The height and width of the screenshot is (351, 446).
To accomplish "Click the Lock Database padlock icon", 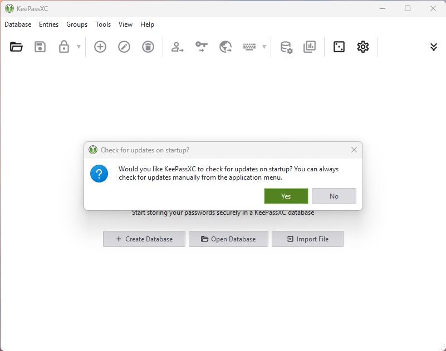I will (64, 47).
